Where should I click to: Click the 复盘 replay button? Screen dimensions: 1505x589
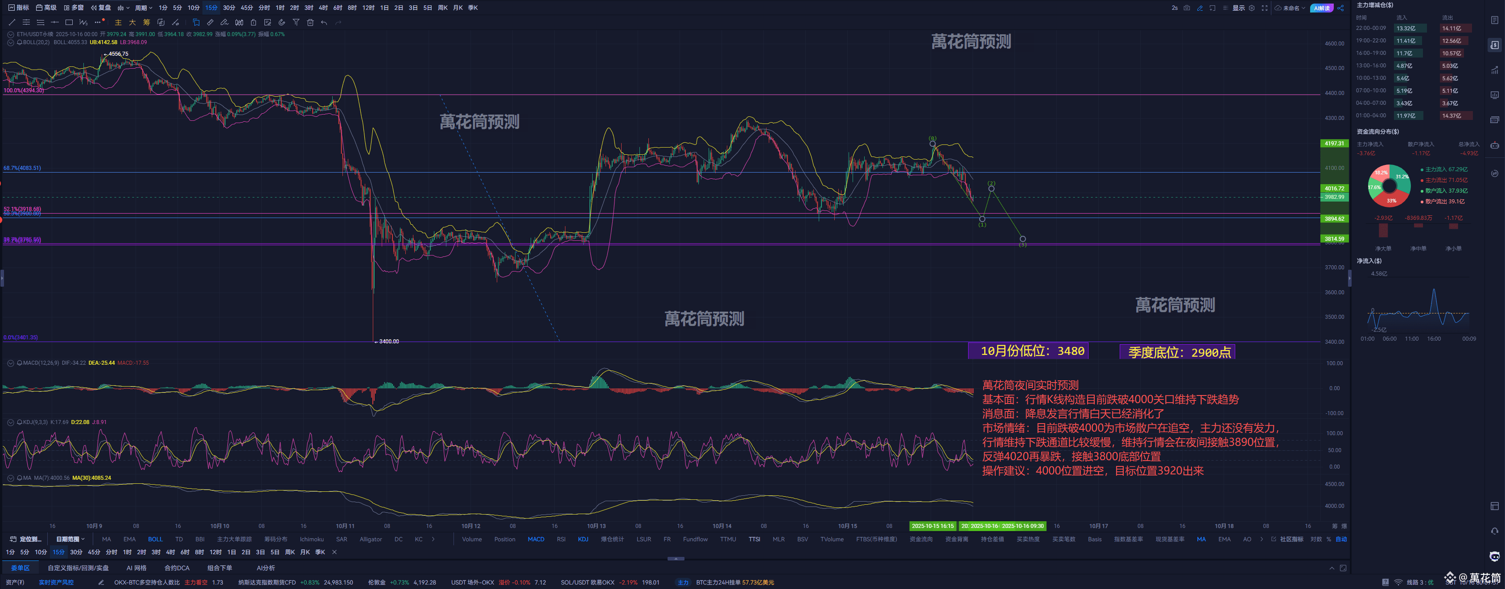101,8
